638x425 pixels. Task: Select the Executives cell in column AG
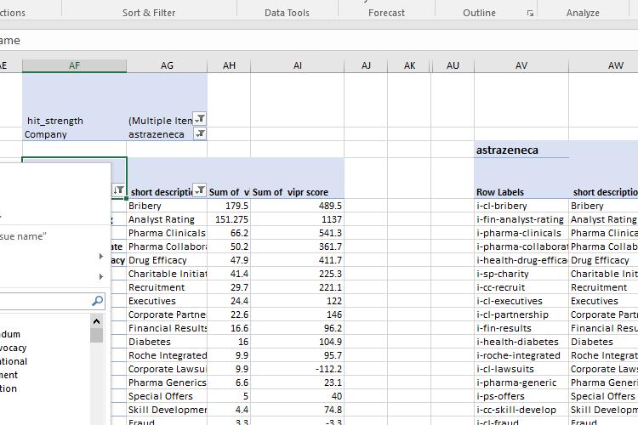pos(167,301)
